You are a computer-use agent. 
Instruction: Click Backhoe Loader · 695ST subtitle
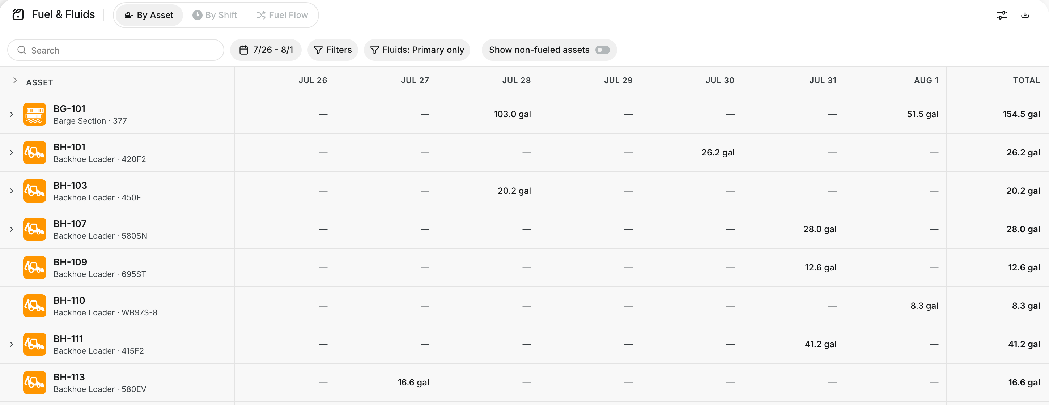coord(99,274)
